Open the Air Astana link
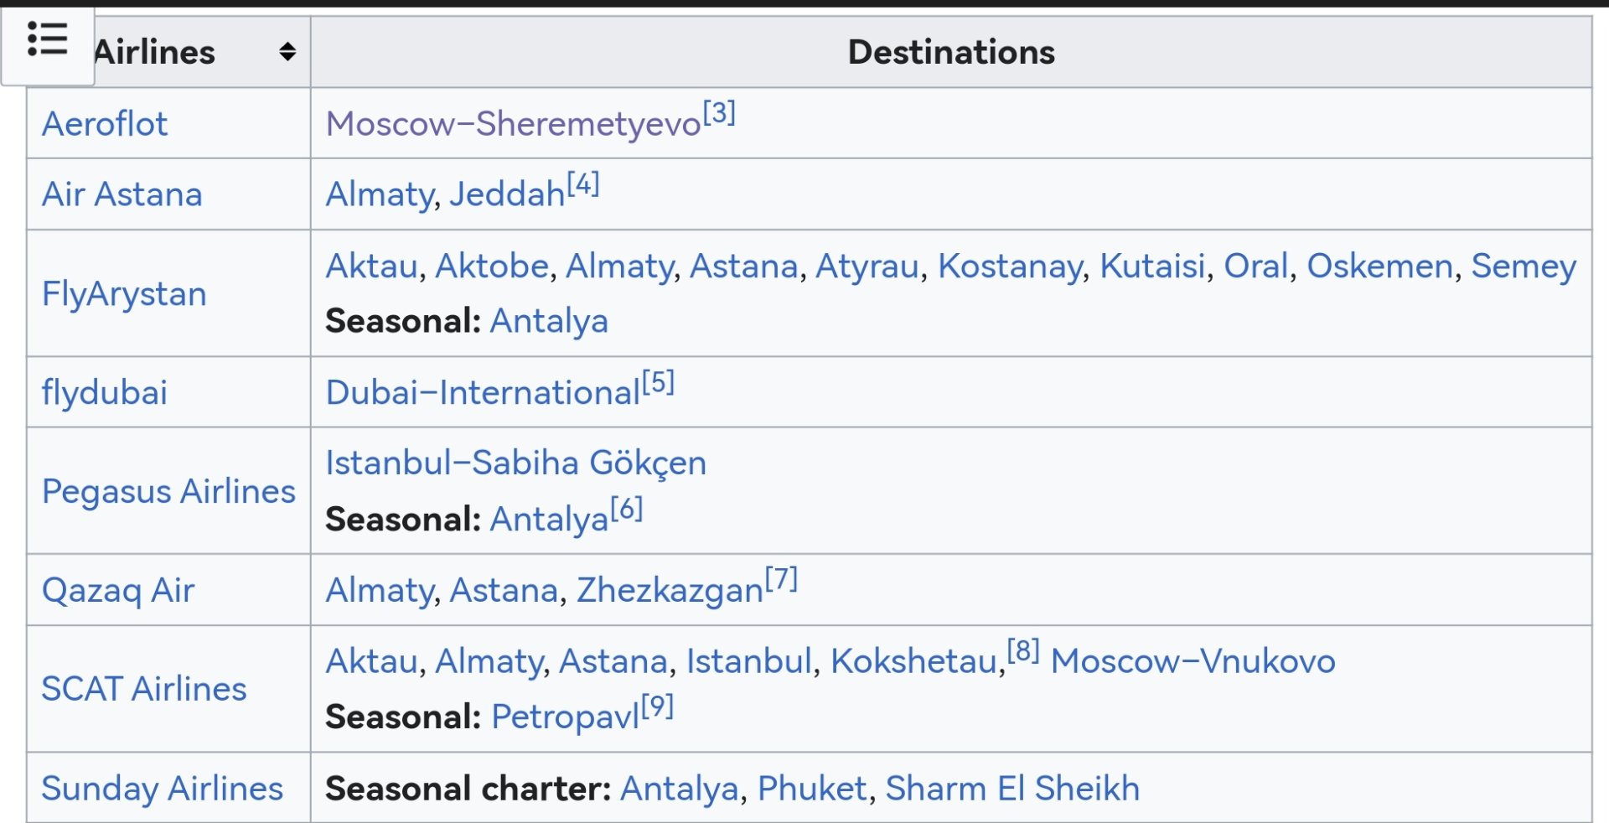 (x=122, y=194)
